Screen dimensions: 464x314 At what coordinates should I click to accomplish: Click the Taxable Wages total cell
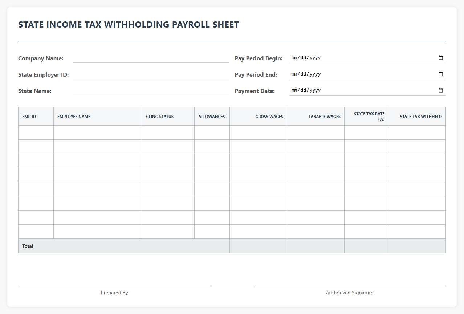[316, 246]
